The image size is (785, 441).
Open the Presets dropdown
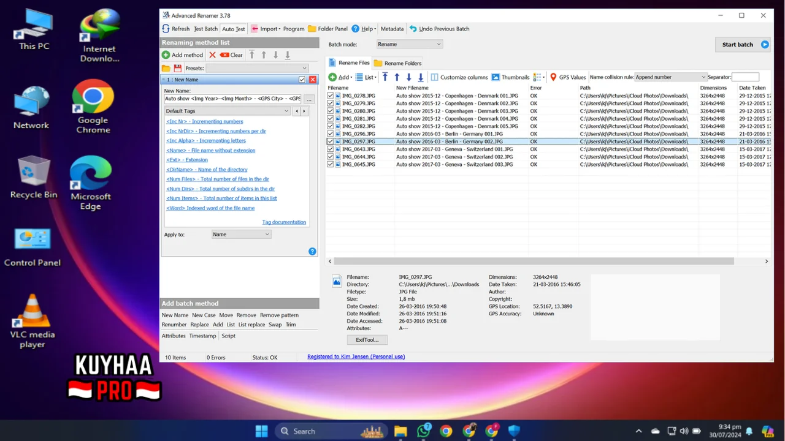[x=257, y=68]
